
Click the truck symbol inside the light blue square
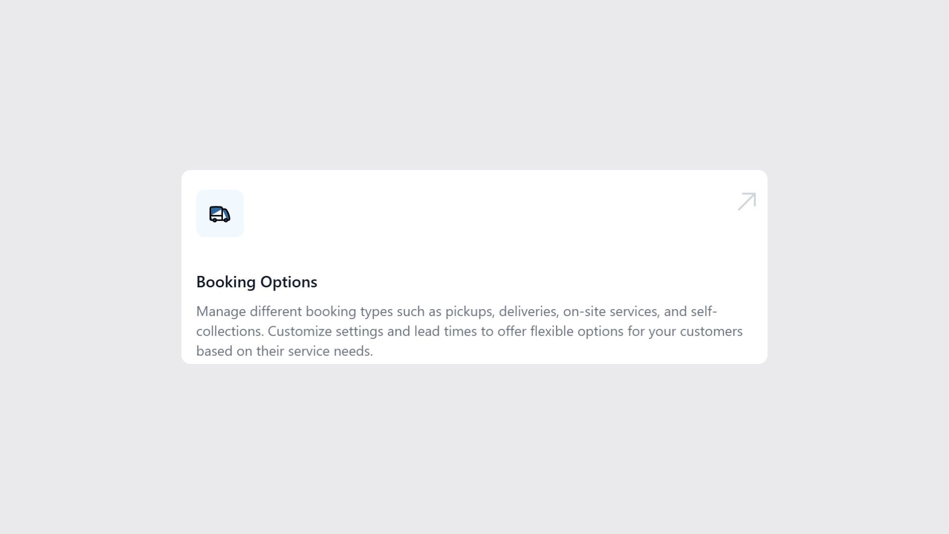coord(219,214)
